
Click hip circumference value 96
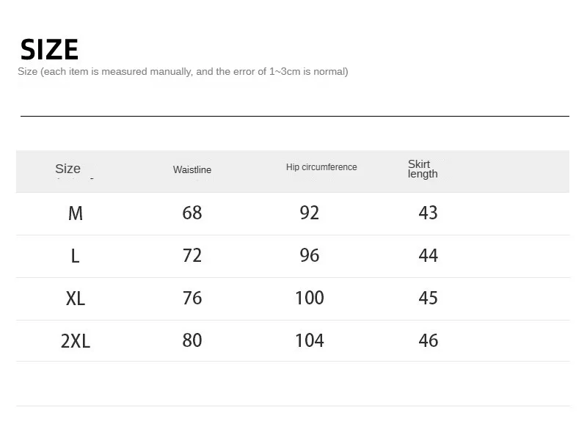[x=309, y=255]
